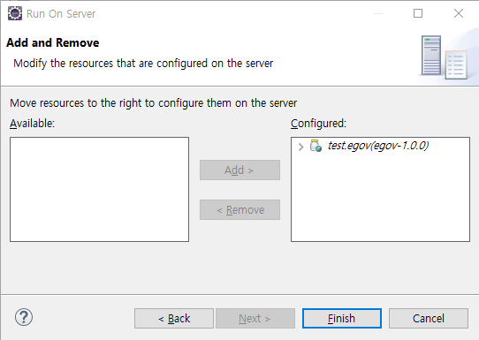
Task: Click the 'Add and Remove' heading
Action: [52, 42]
